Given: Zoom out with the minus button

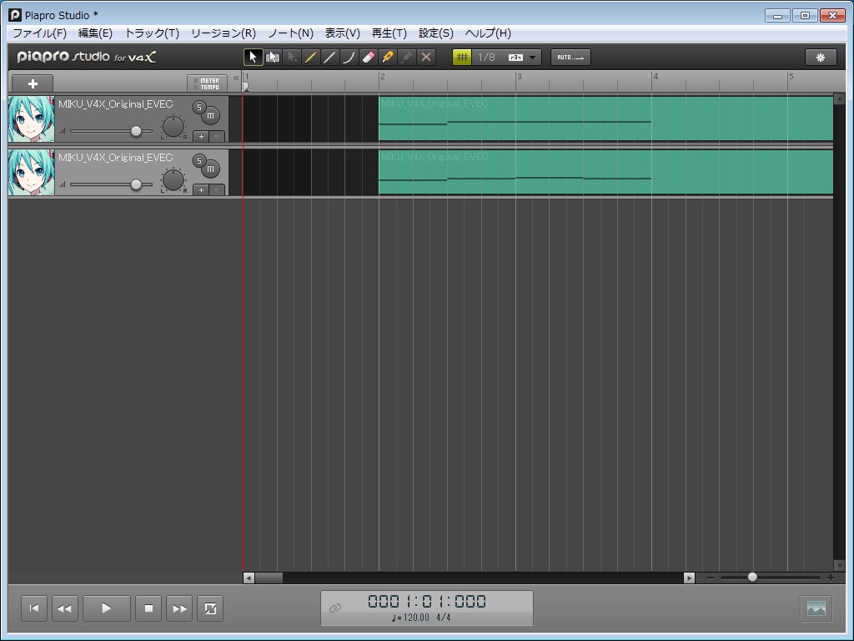Looking at the screenshot, I should click(711, 578).
